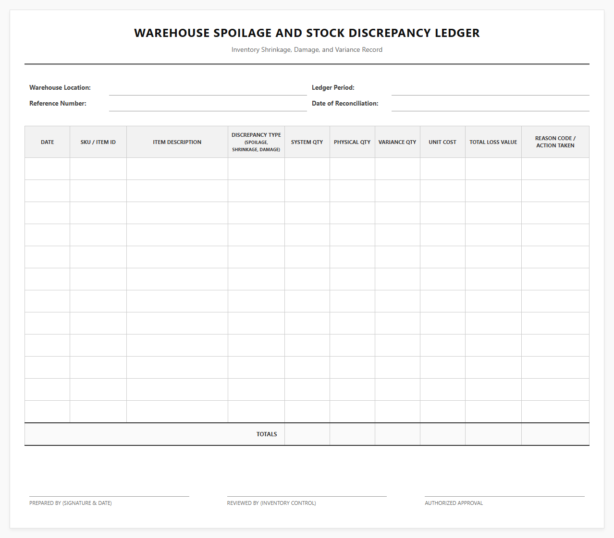
Task: Click the TOTALS row label
Action: pyautogui.click(x=267, y=434)
